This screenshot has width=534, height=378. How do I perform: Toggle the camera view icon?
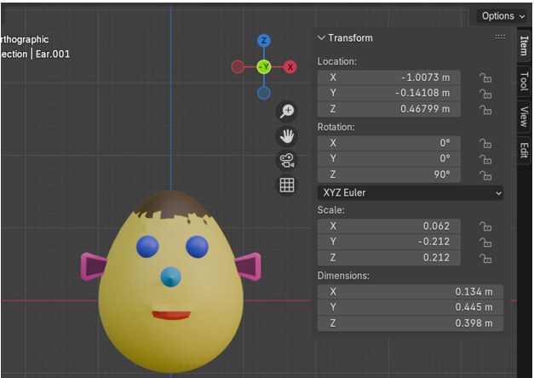(287, 161)
